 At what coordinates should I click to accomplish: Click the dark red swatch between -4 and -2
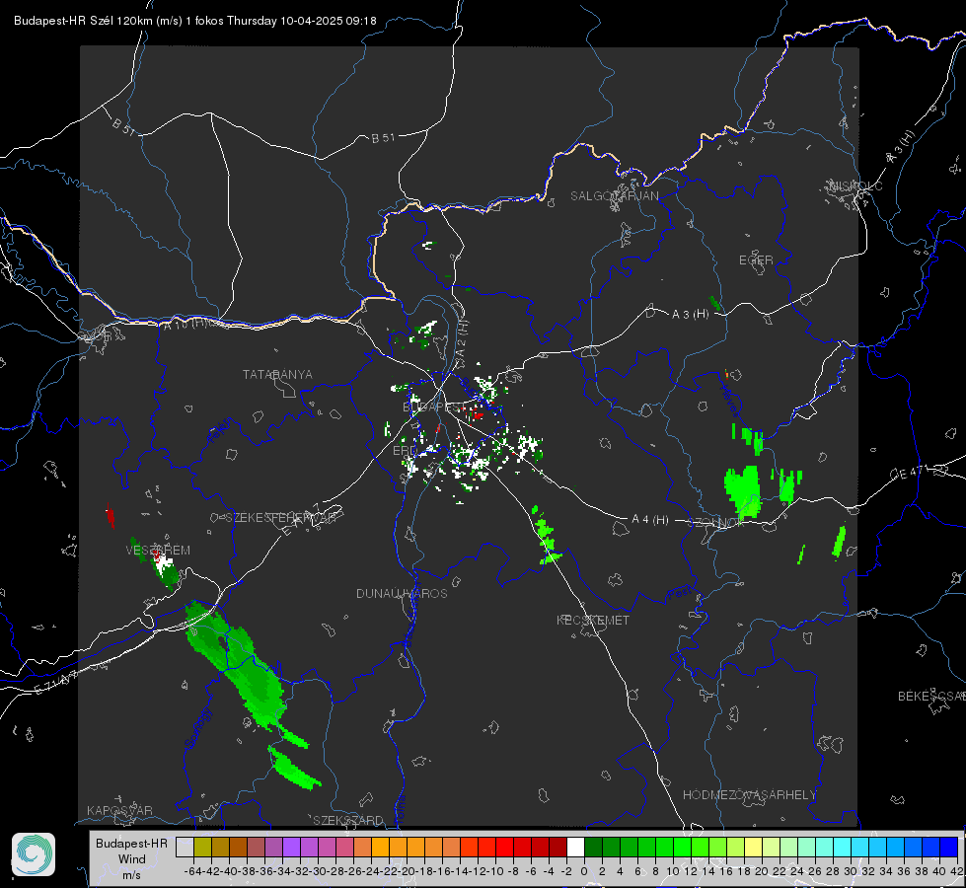pos(557,847)
